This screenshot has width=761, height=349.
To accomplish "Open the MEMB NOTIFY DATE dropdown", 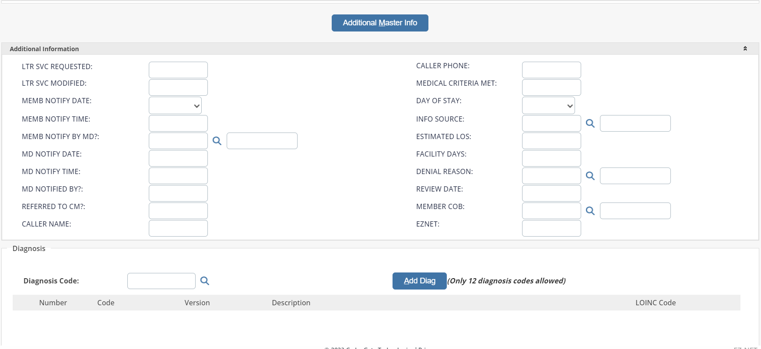I will pyautogui.click(x=175, y=105).
